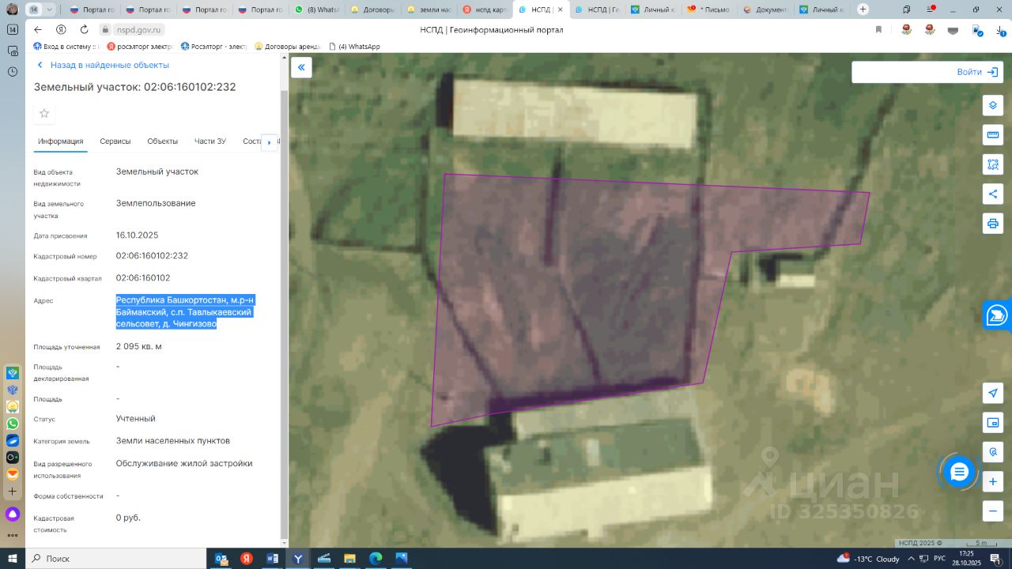This screenshot has width=1012, height=569.
Task: Open the map overview window button
Action: (x=993, y=423)
